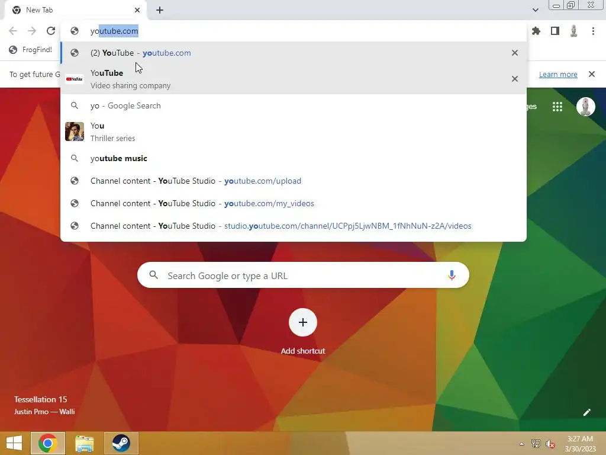Open the Google apps grid icon
The height and width of the screenshot is (455, 606).
coord(557,107)
